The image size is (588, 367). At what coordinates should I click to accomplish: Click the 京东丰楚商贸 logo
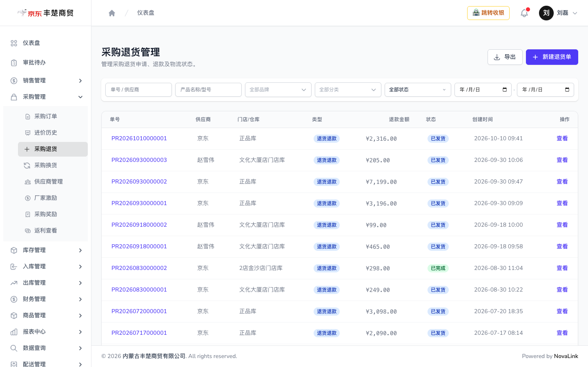click(45, 13)
